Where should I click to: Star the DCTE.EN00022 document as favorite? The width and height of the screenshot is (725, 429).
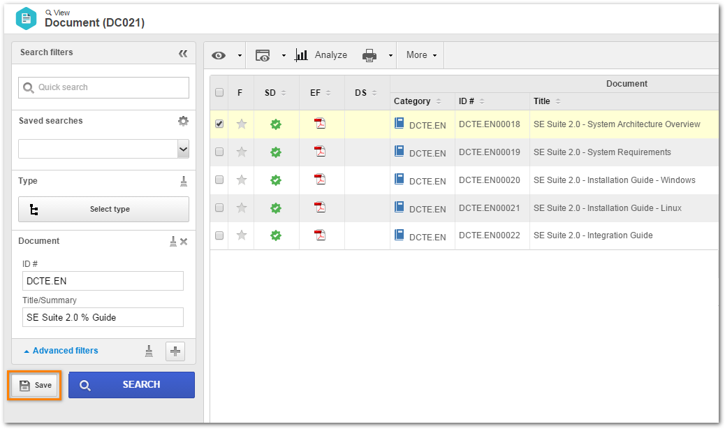pyautogui.click(x=242, y=235)
